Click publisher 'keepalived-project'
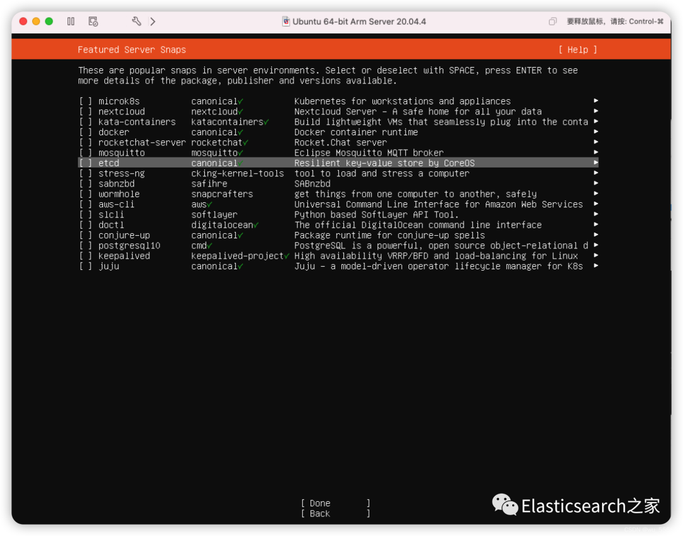This screenshot has height=536, width=683. click(237, 256)
